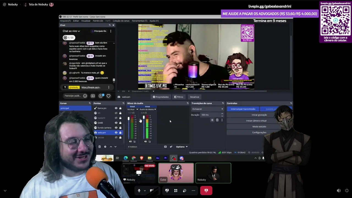
Task: Delete the selected source with trash icon
Action: click(100, 147)
